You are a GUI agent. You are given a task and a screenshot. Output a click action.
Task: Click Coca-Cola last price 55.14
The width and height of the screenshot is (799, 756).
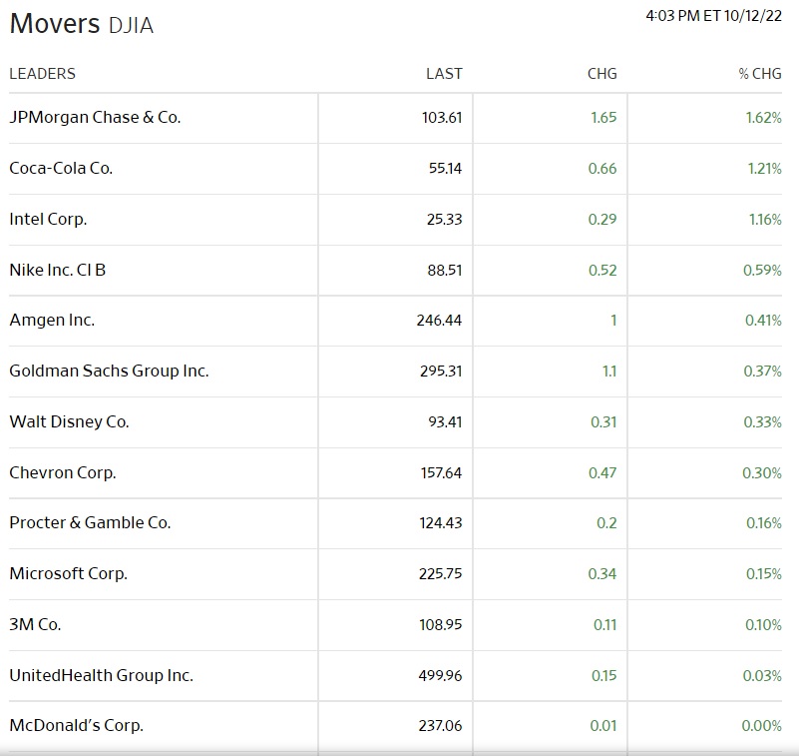[x=445, y=169]
